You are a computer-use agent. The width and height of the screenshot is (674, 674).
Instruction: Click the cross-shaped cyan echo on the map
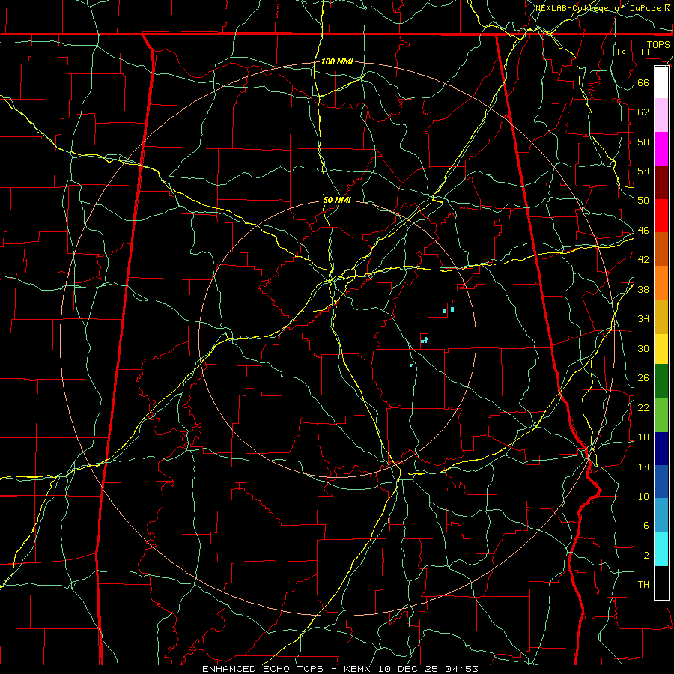pos(425,341)
